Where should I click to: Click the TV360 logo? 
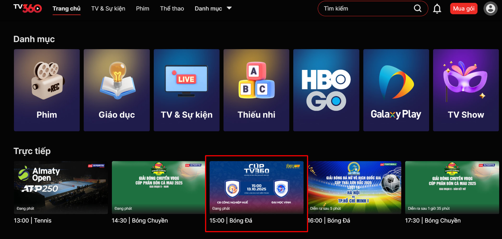(27, 8)
